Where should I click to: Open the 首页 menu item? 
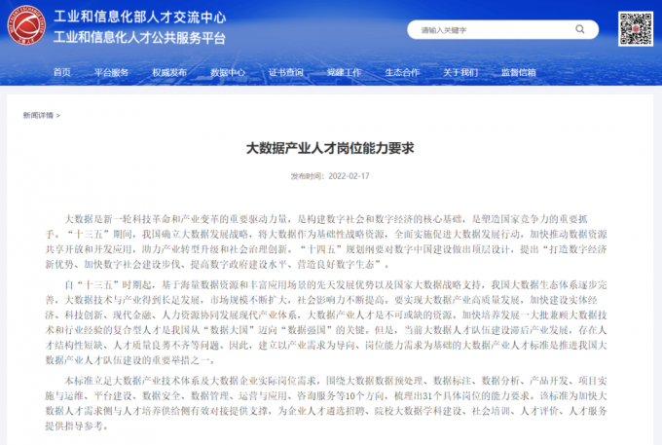[62, 72]
